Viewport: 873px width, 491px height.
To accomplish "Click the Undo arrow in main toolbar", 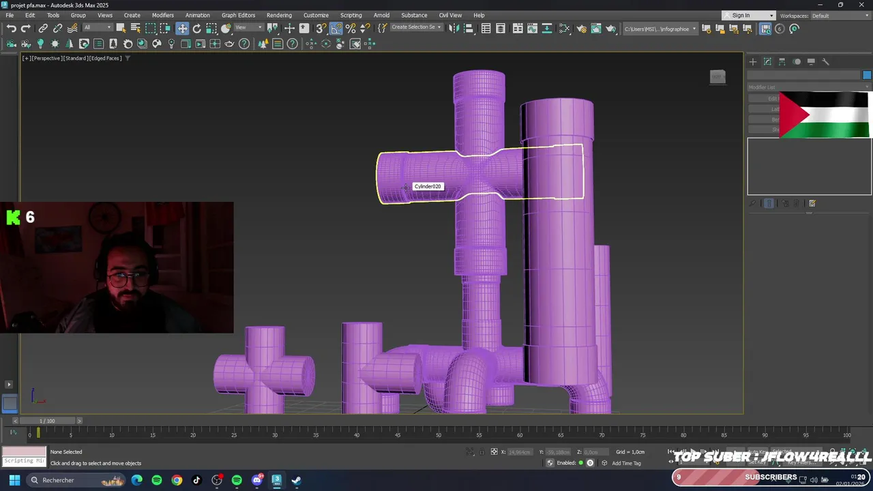I will click(x=11, y=29).
